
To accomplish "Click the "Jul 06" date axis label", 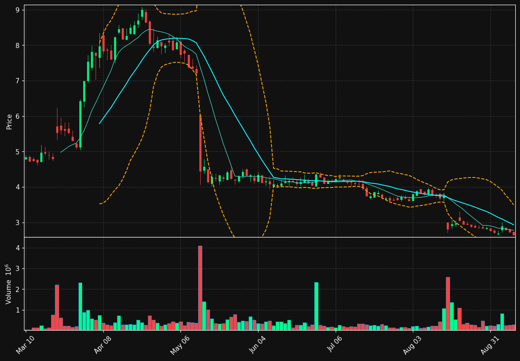I will pos(335,345).
